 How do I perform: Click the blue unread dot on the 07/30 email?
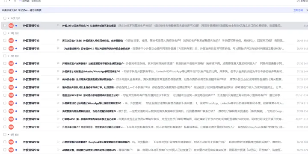coord(16,63)
